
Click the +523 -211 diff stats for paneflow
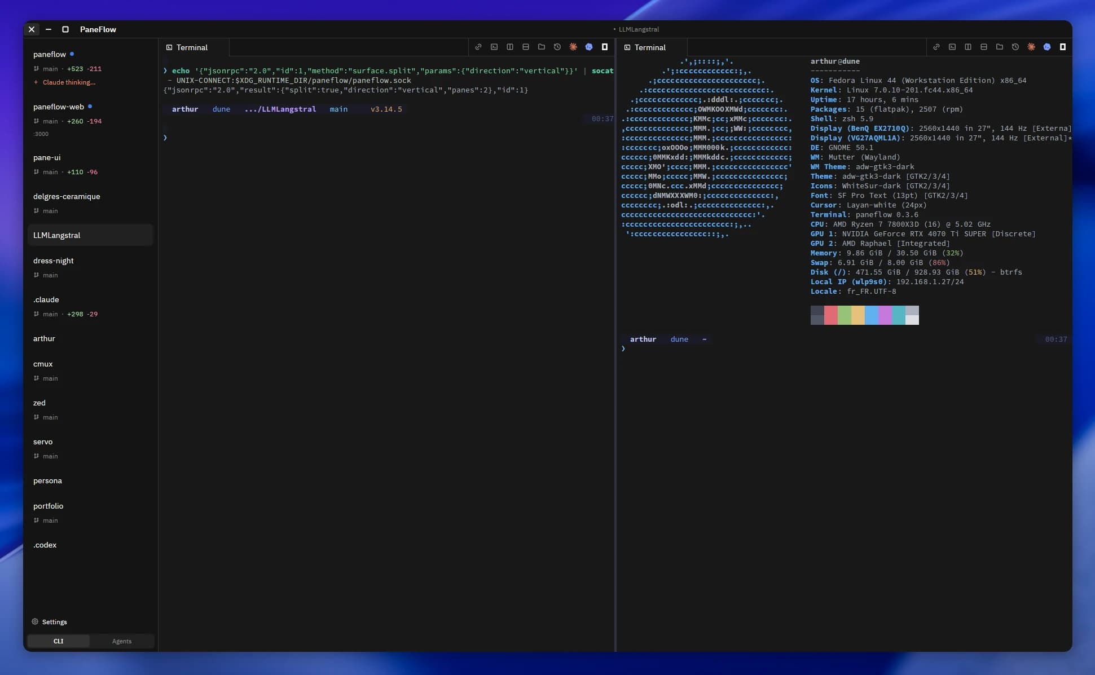click(x=84, y=69)
